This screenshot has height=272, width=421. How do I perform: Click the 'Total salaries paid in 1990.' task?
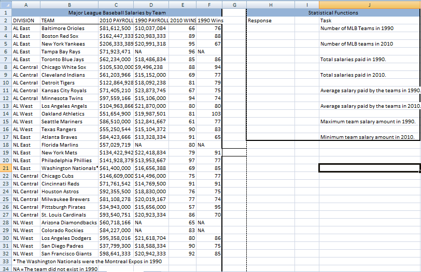pos(370,59)
